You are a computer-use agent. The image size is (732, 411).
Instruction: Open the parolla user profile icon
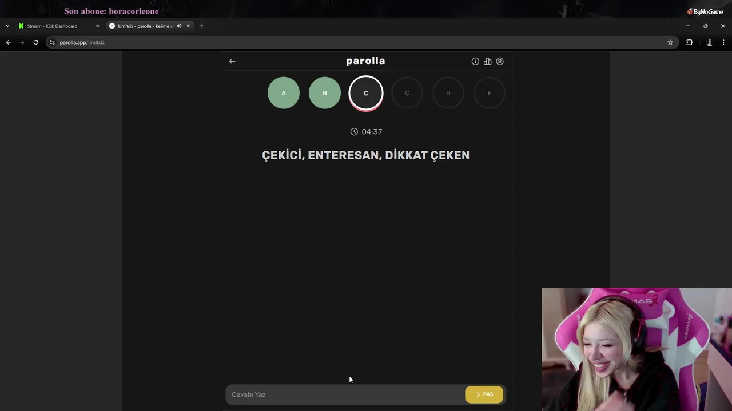click(500, 61)
